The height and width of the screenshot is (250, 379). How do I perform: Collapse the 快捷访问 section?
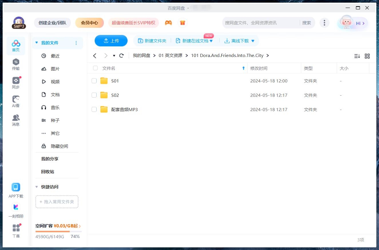pyautogui.click(x=36, y=187)
